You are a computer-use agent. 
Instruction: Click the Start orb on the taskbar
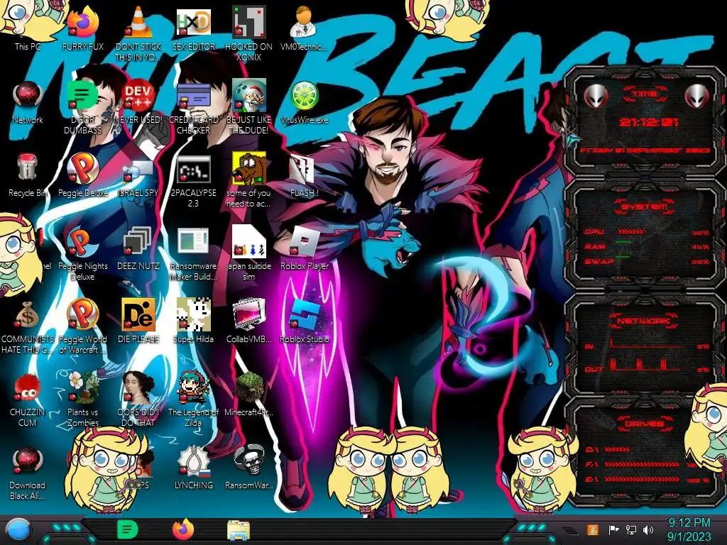(x=18, y=529)
